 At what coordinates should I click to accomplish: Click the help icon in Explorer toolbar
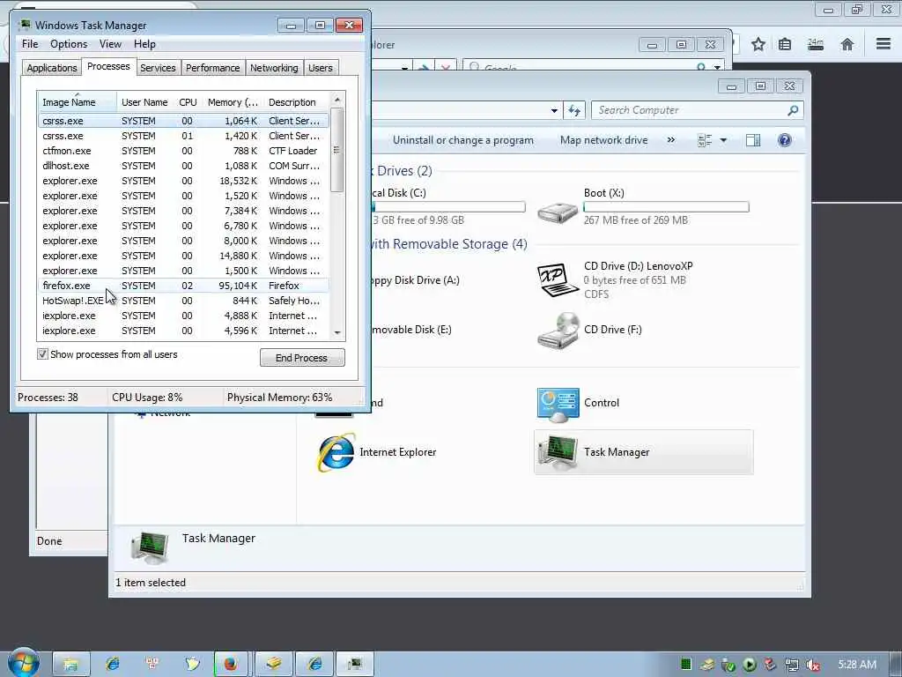tap(784, 140)
